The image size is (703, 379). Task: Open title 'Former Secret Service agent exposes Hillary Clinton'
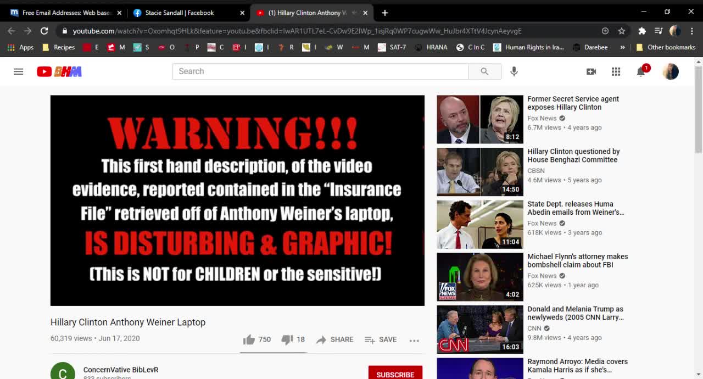pyautogui.click(x=573, y=103)
